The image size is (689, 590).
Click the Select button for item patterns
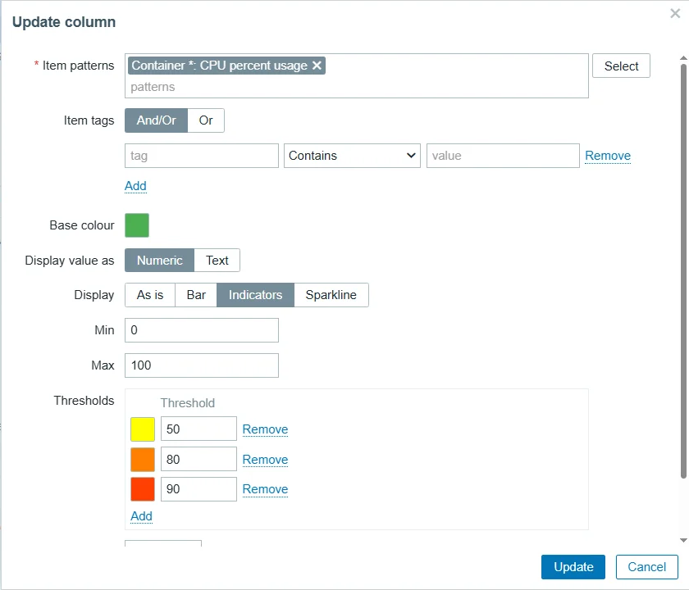click(x=621, y=66)
